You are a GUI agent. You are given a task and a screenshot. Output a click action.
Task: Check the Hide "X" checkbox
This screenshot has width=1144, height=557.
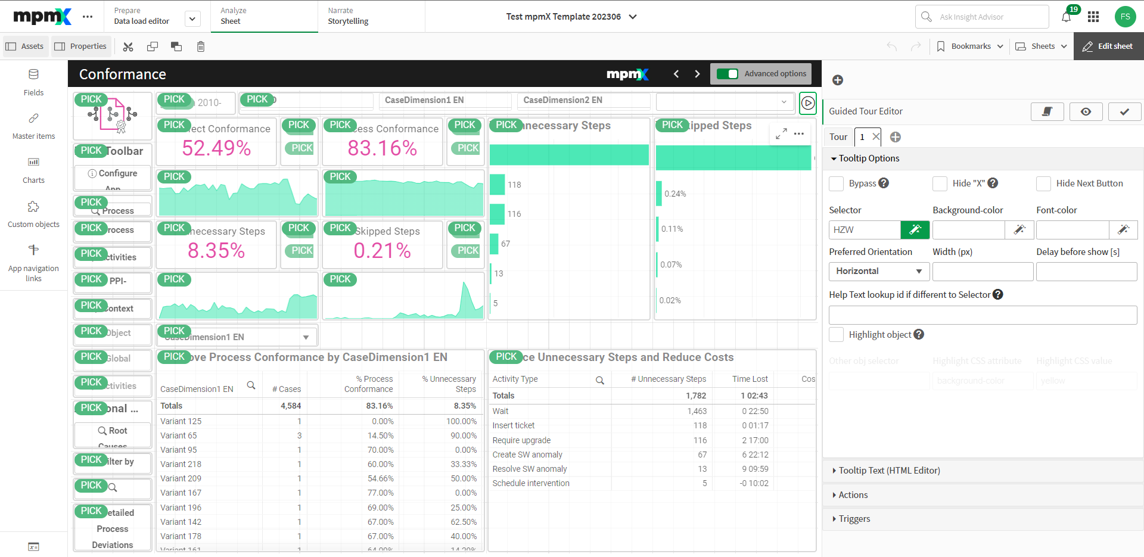pos(940,183)
